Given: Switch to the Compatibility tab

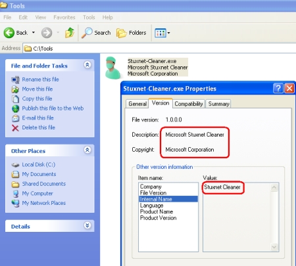Looking at the screenshot, I should point(189,104).
